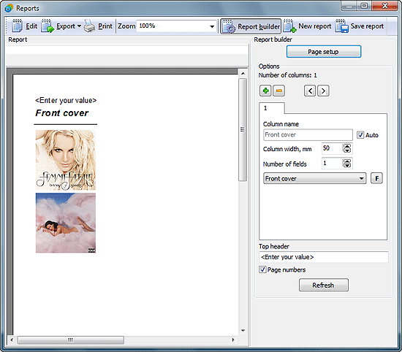Click the Top header text field
Screen dimensions: 402x352
coord(324,257)
